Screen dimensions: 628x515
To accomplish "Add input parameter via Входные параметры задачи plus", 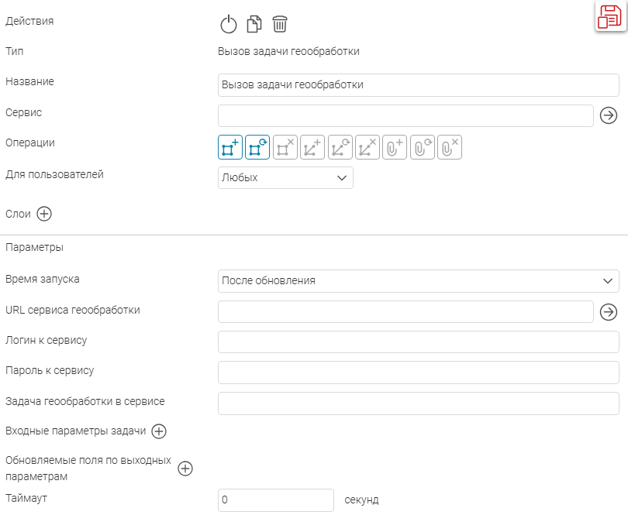I will click(159, 431).
